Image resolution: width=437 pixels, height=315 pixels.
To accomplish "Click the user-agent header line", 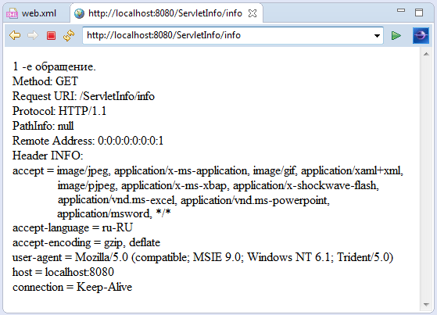I will point(202,257).
